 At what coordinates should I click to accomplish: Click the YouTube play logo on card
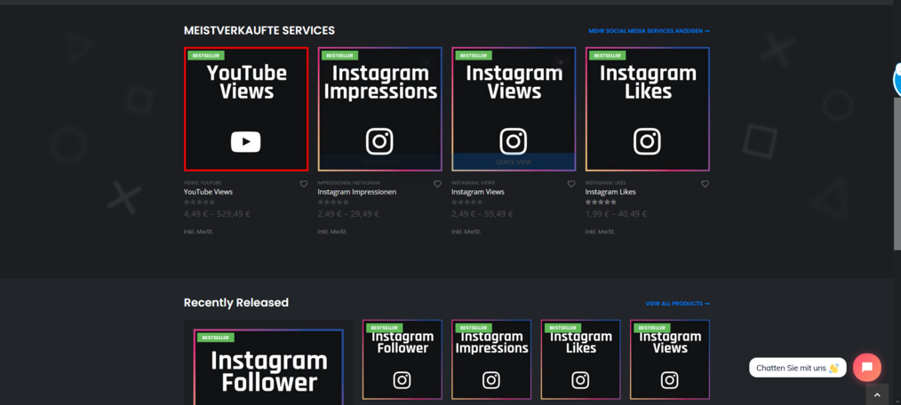246,142
